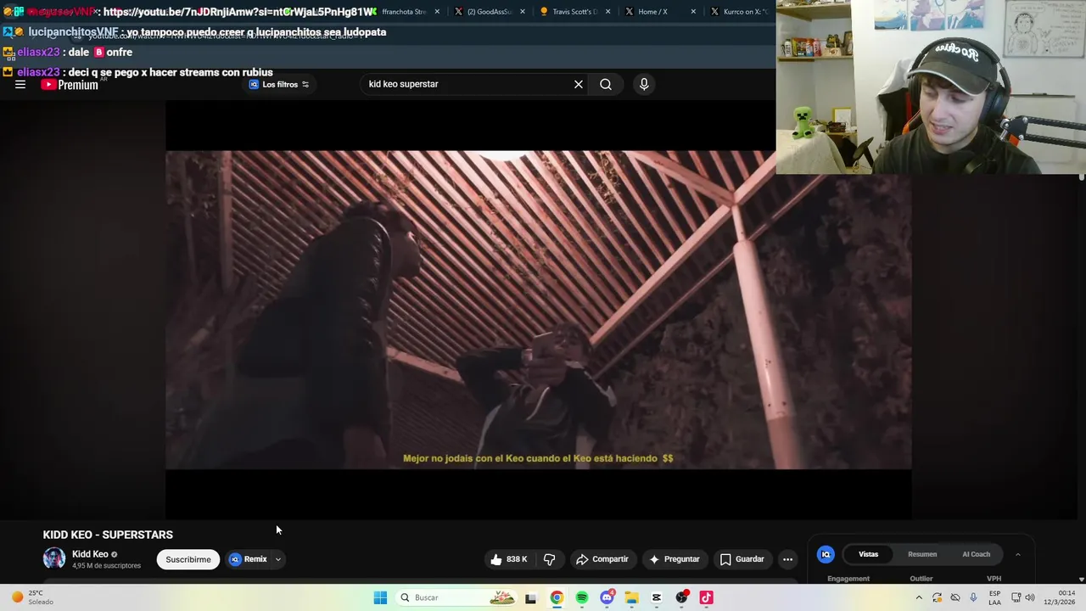Image resolution: width=1086 pixels, height=611 pixels.
Task: Start voice search with the microphone icon
Action: coord(644,84)
